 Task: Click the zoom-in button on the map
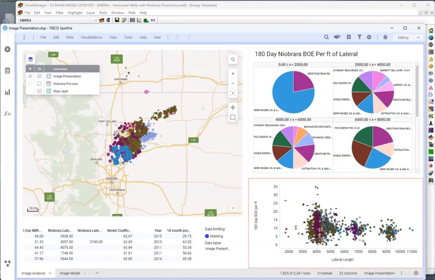pos(233,73)
